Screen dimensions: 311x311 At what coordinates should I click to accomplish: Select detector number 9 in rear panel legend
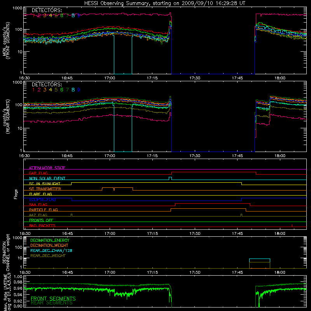[79, 90]
